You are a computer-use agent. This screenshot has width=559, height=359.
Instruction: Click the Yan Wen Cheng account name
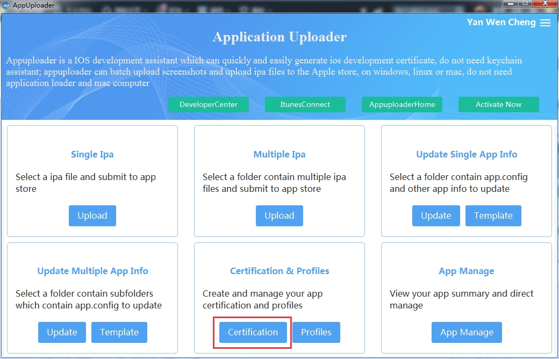501,22
